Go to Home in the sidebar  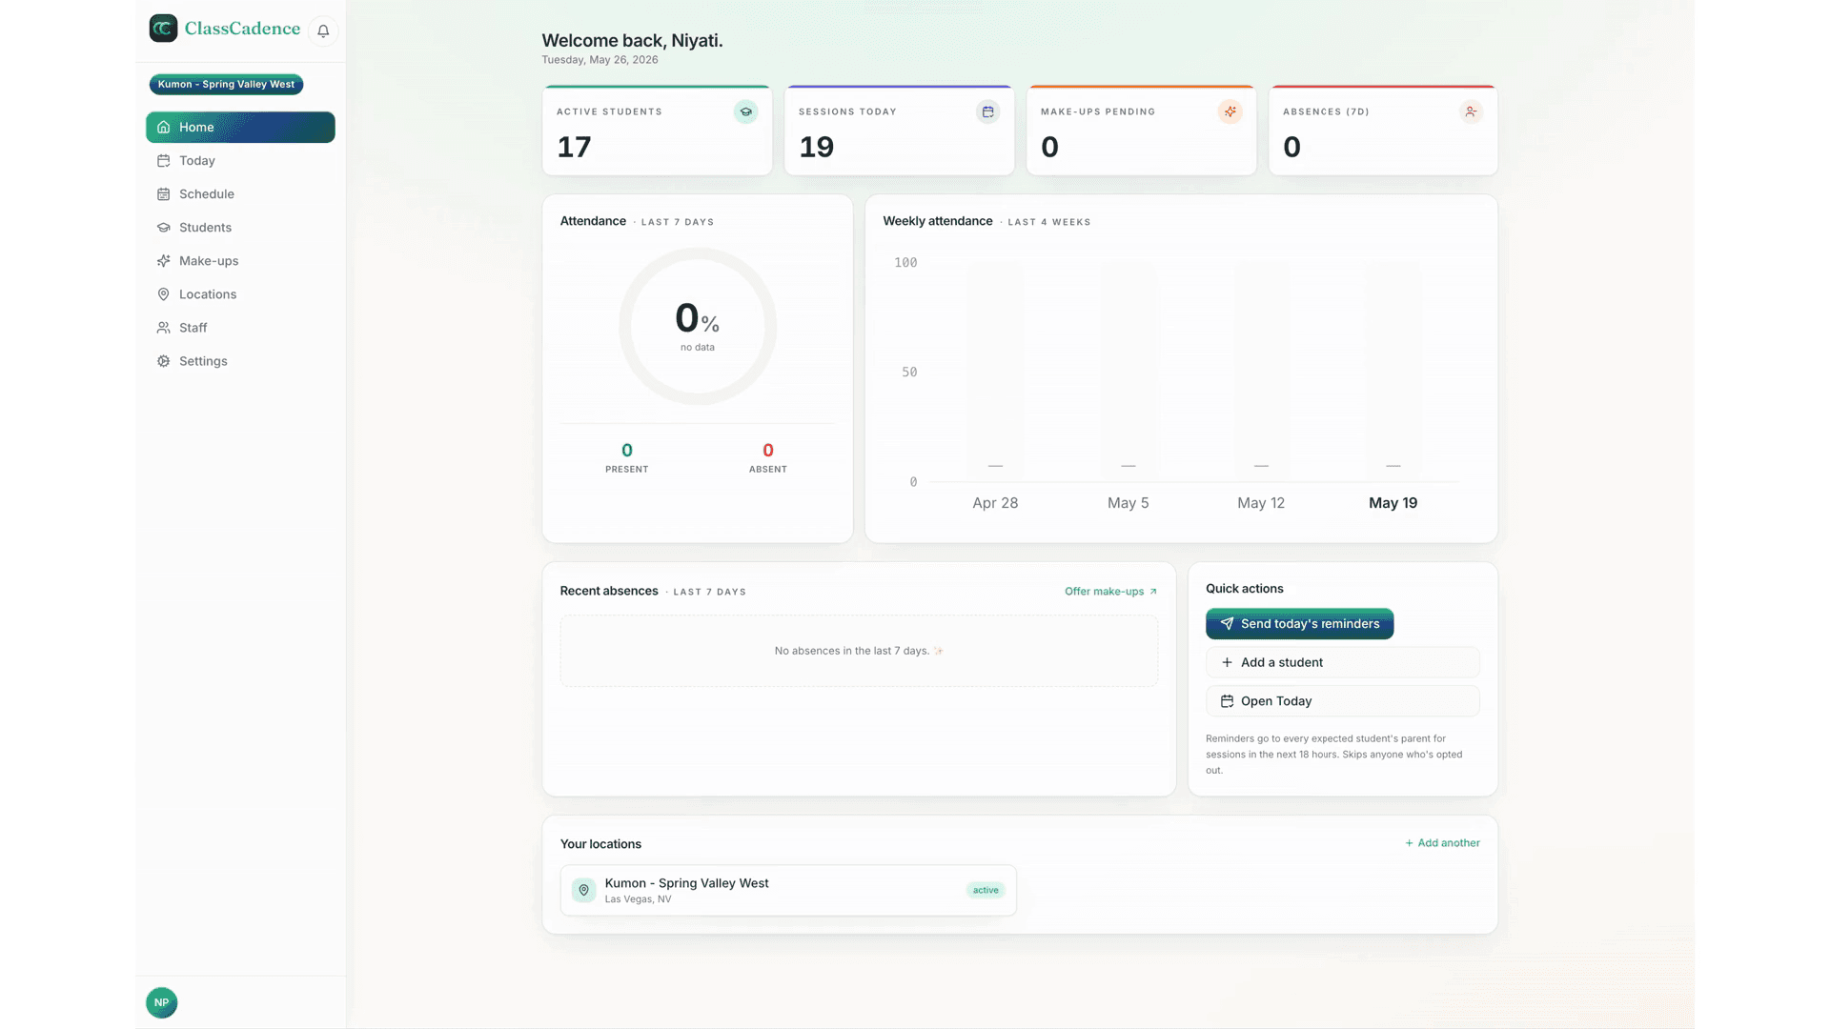240,127
